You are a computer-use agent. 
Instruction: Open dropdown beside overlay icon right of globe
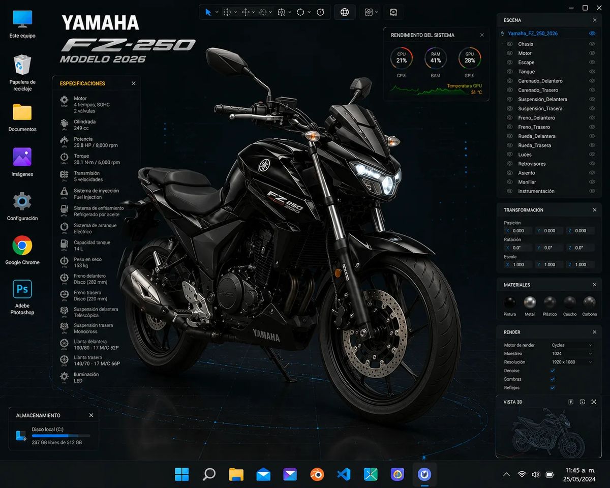pos(377,12)
